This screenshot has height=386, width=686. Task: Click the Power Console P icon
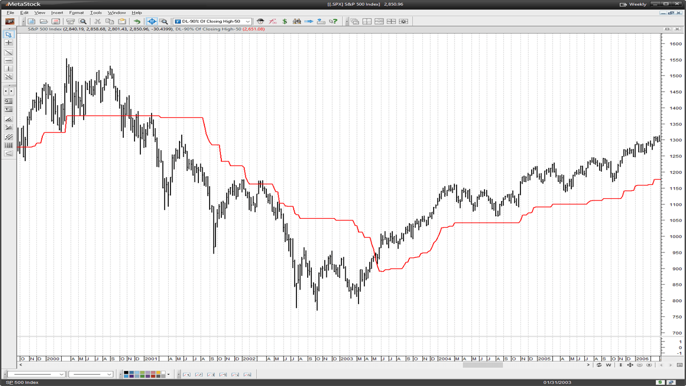pyautogui.click(x=10, y=21)
